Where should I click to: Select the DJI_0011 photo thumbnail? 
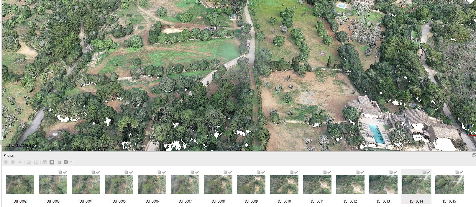click(x=317, y=184)
